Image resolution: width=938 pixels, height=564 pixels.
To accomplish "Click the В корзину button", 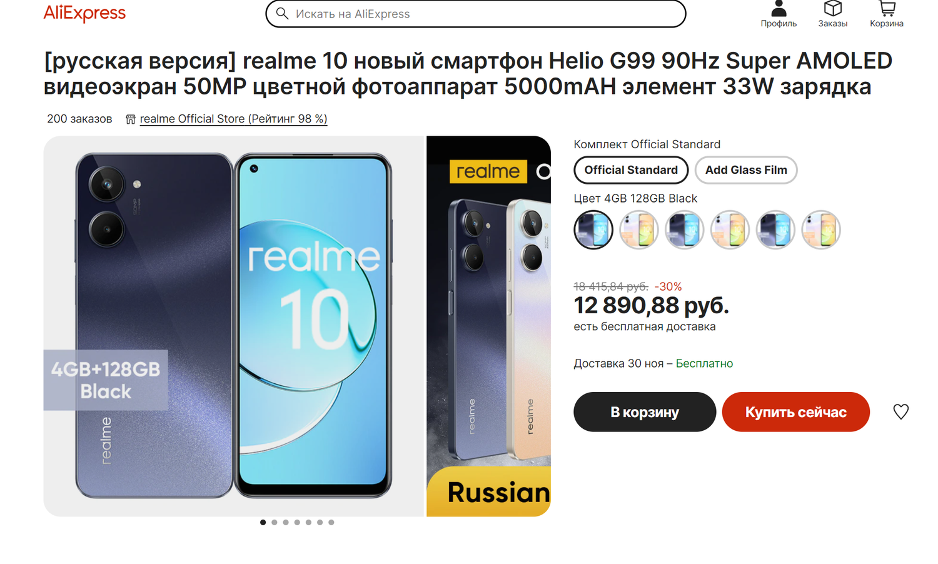I will pyautogui.click(x=645, y=412).
